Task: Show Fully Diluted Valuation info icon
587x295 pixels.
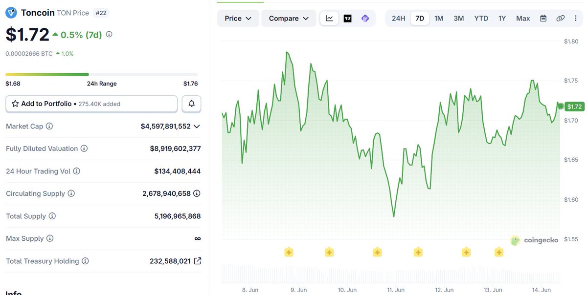Action: tap(84, 148)
